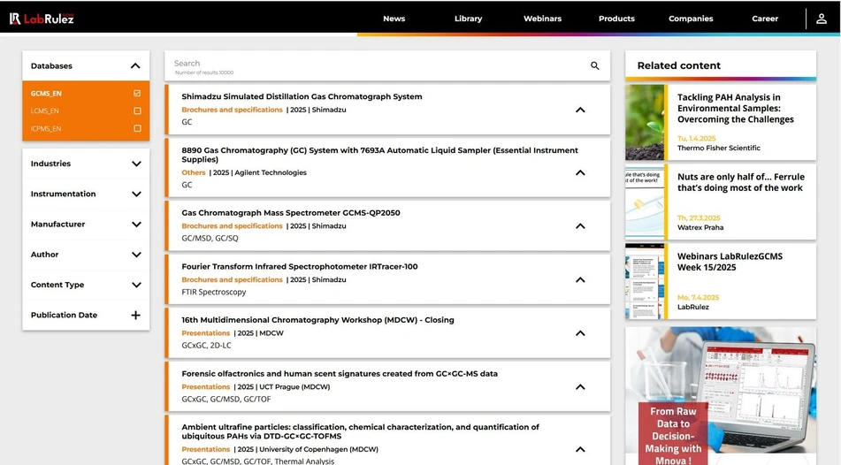Expand the Author filter

pos(136,255)
